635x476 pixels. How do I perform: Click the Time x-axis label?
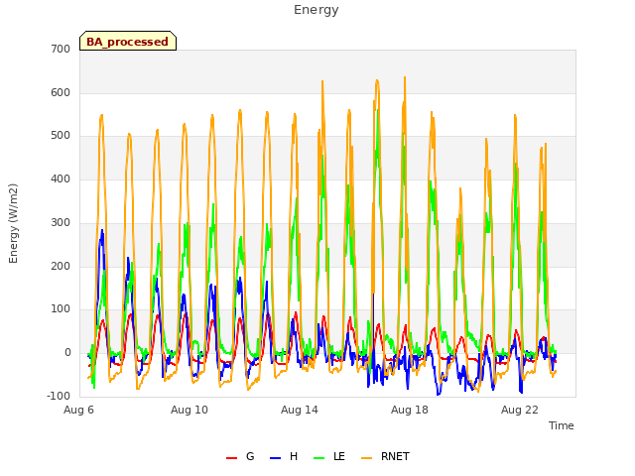click(562, 425)
